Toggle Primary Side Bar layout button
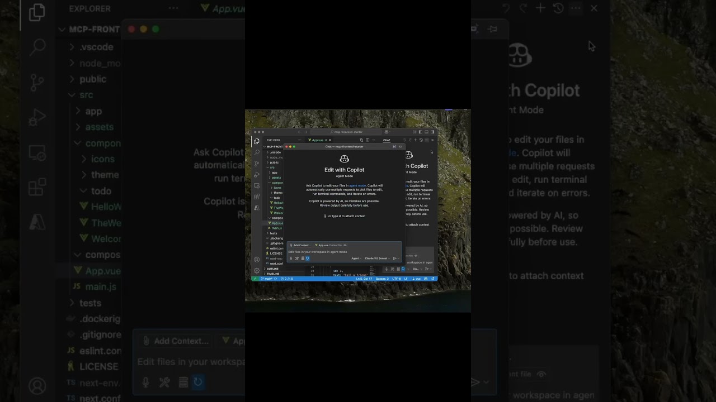Screen dimensions: 716x402 point(421,132)
